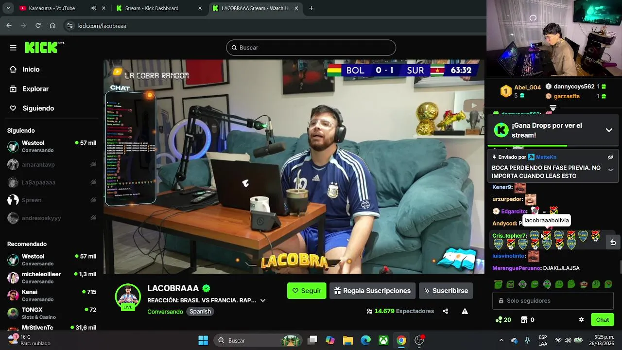Click the Spanish language tag
Viewport: 622px width, 350px height.
click(x=200, y=312)
